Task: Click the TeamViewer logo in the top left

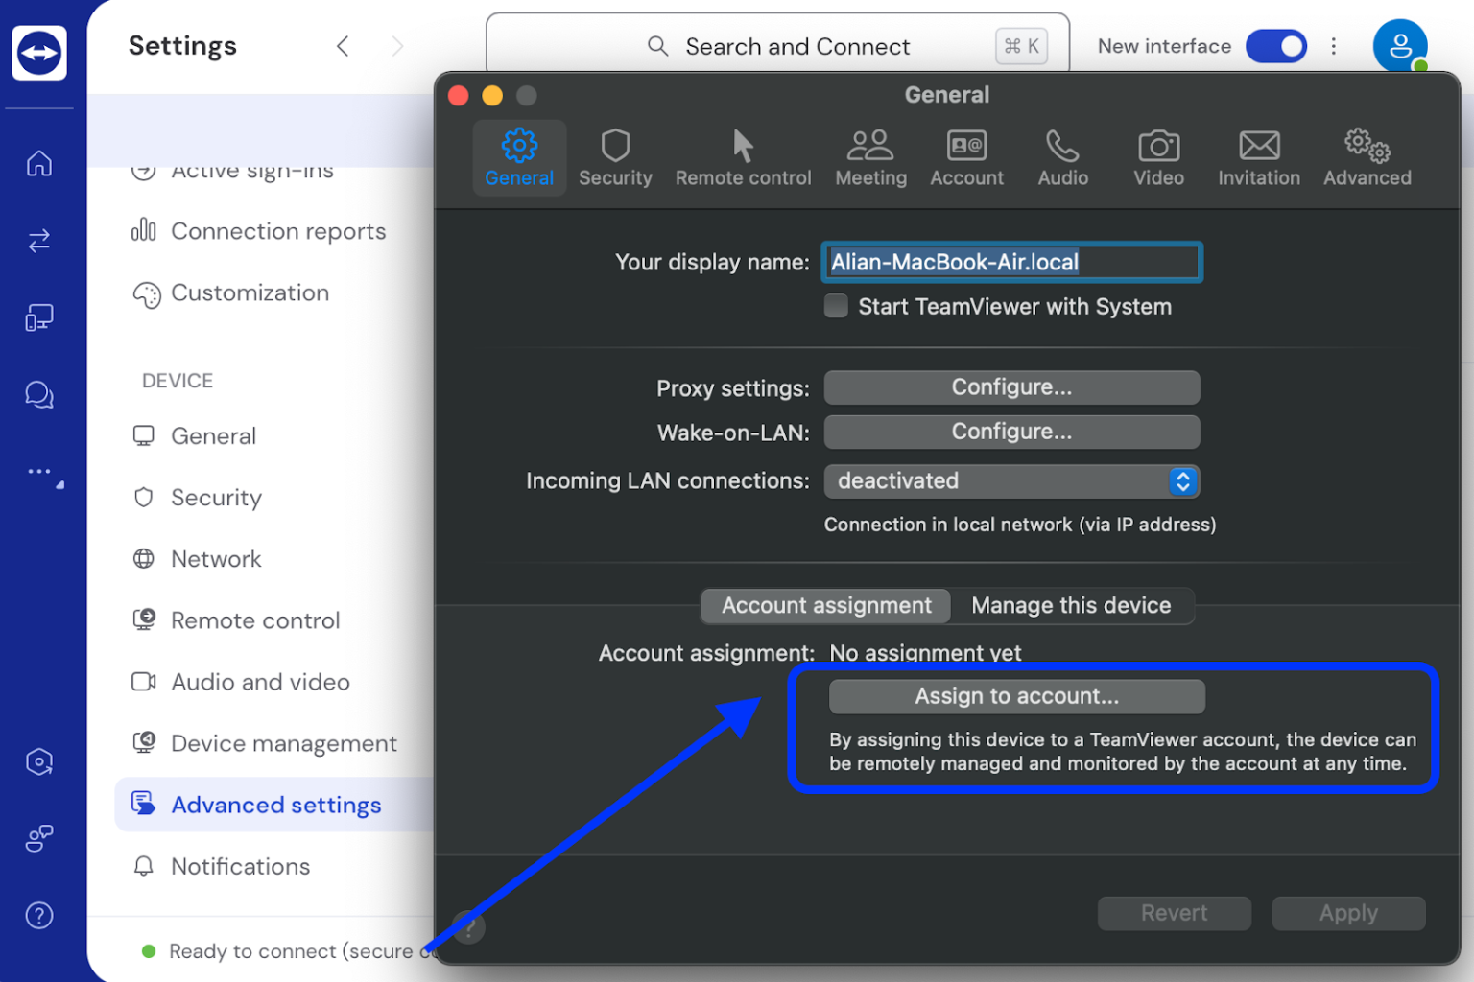Action: 39,53
